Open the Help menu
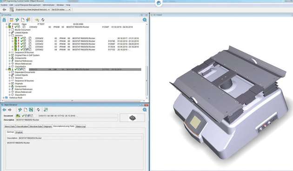293x171 pixels. coord(68,5)
